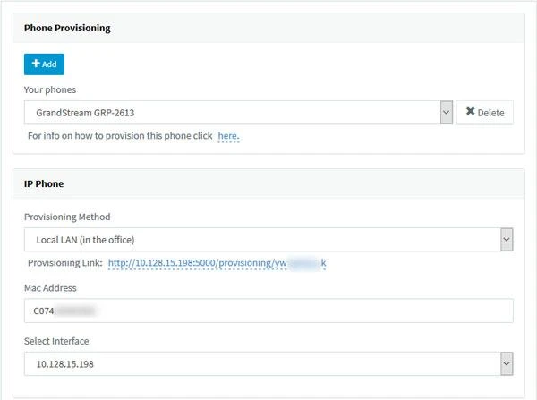The height and width of the screenshot is (400, 537).
Task: Delete the selected GrandStream GRP-2613 phone
Action: click(x=484, y=113)
